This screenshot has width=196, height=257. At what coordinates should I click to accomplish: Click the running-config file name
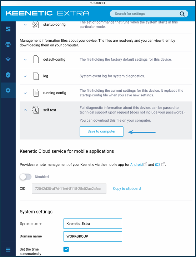pyautogui.click(x=55, y=93)
